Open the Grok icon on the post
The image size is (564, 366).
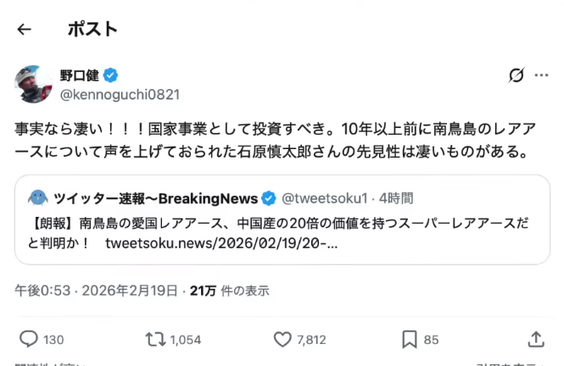point(516,75)
